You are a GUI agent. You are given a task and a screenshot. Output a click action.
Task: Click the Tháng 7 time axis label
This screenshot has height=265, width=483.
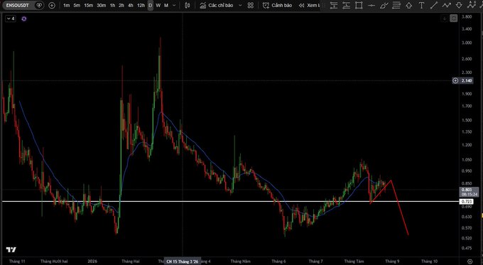316,261
